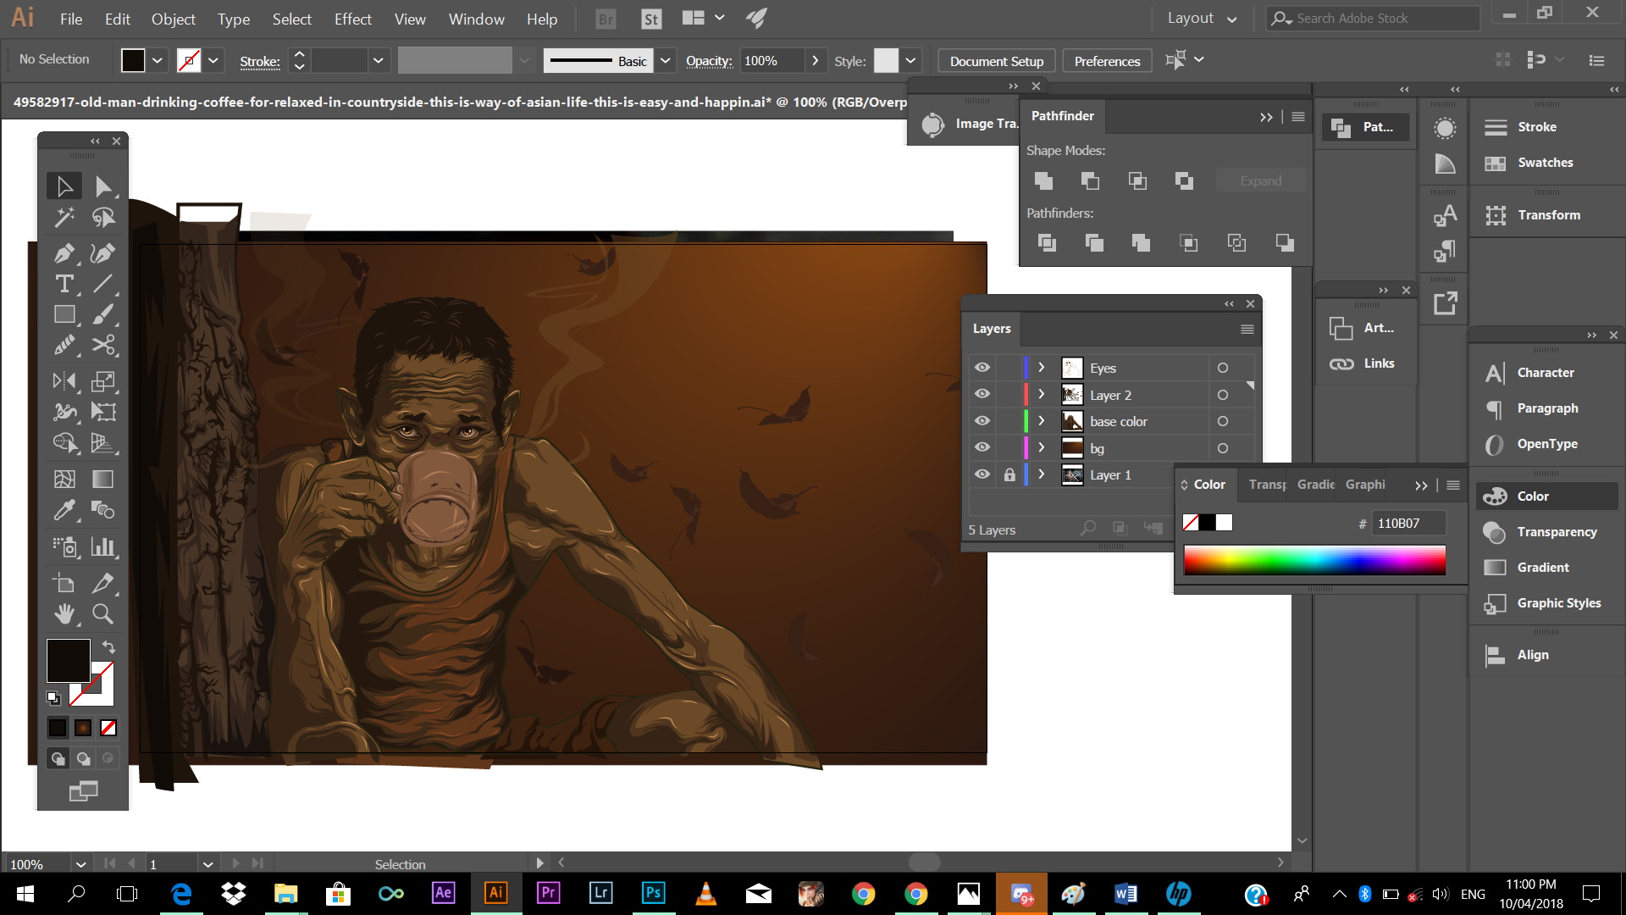This screenshot has width=1626, height=915.
Task: Select the Type tool
Action: pyautogui.click(x=64, y=284)
